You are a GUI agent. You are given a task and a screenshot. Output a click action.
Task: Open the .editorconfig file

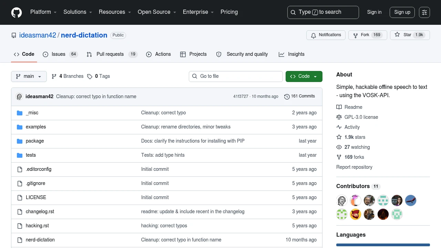tap(39, 169)
